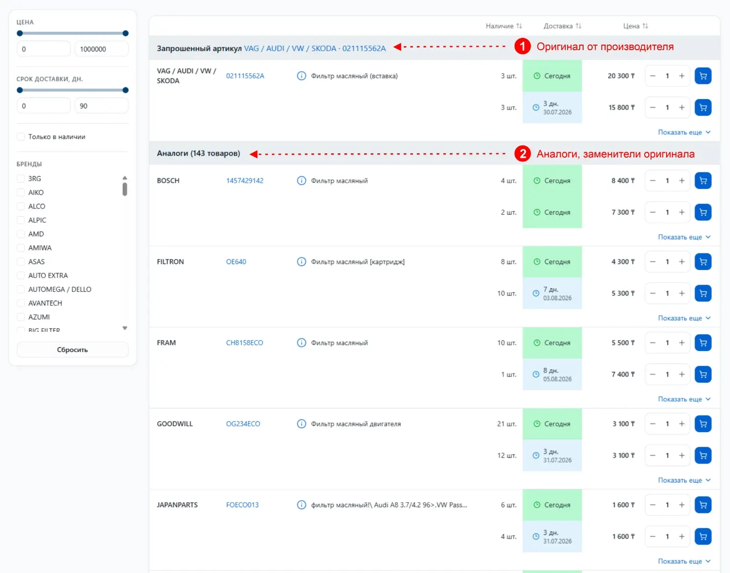Open info icon for FILTRON OE640
Image resolution: width=730 pixels, height=573 pixels.
(x=302, y=262)
